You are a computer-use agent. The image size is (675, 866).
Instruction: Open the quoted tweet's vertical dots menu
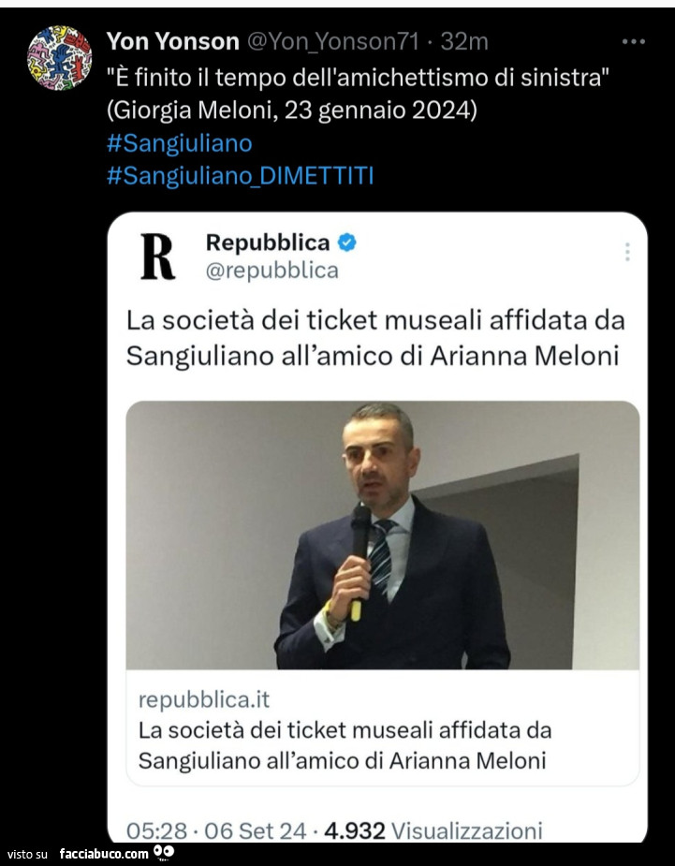[626, 252]
